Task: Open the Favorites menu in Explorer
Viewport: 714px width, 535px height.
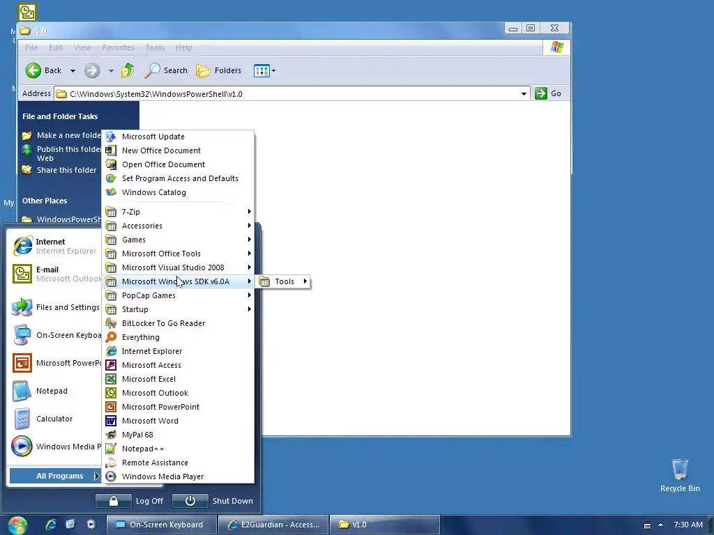Action: 119,47
